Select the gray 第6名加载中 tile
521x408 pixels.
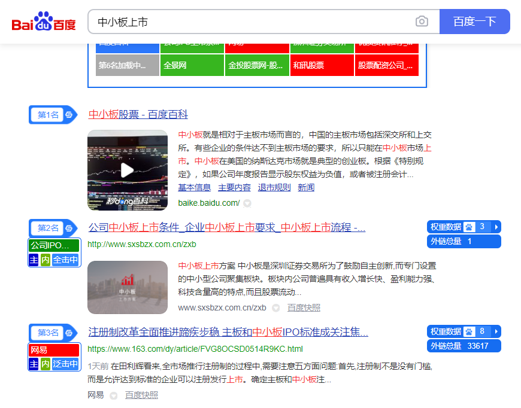pyautogui.click(x=128, y=65)
